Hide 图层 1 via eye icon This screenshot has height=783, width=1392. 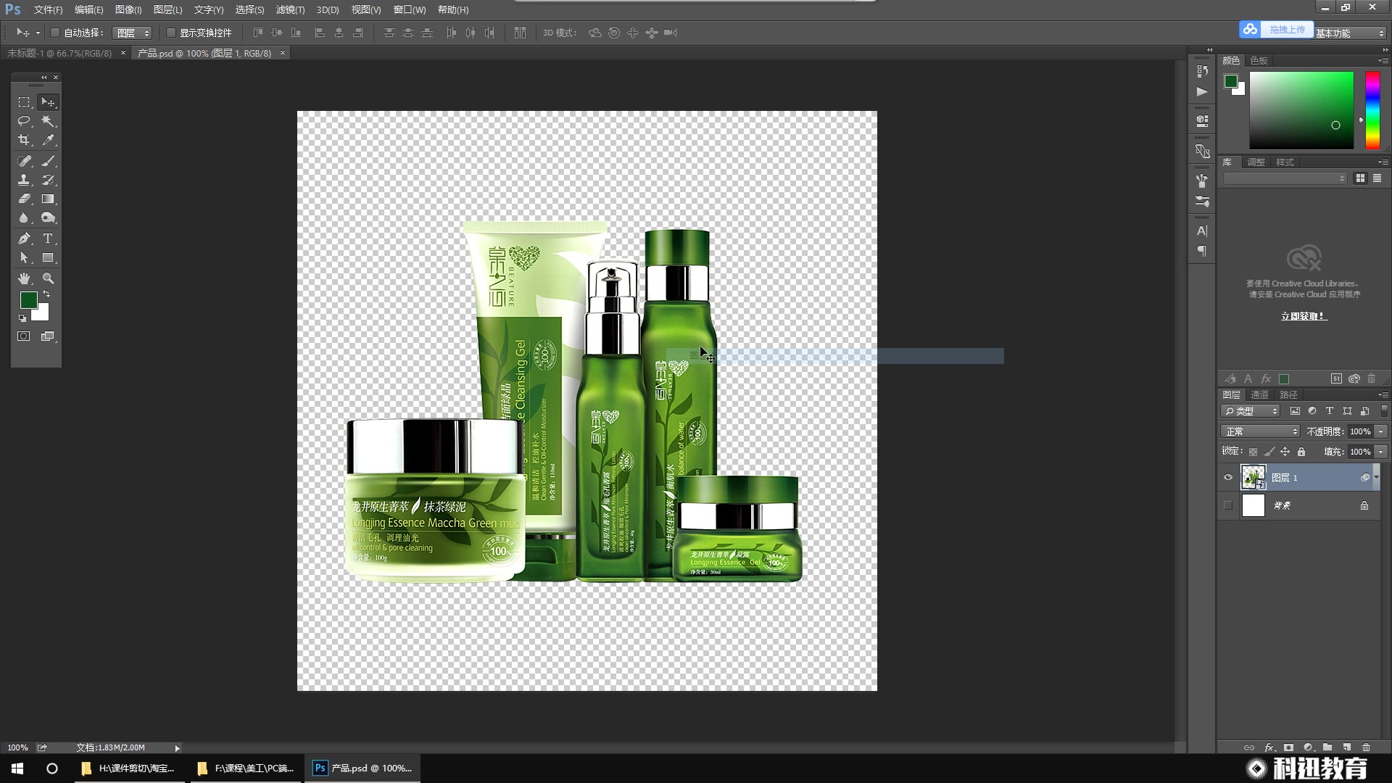point(1228,478)
